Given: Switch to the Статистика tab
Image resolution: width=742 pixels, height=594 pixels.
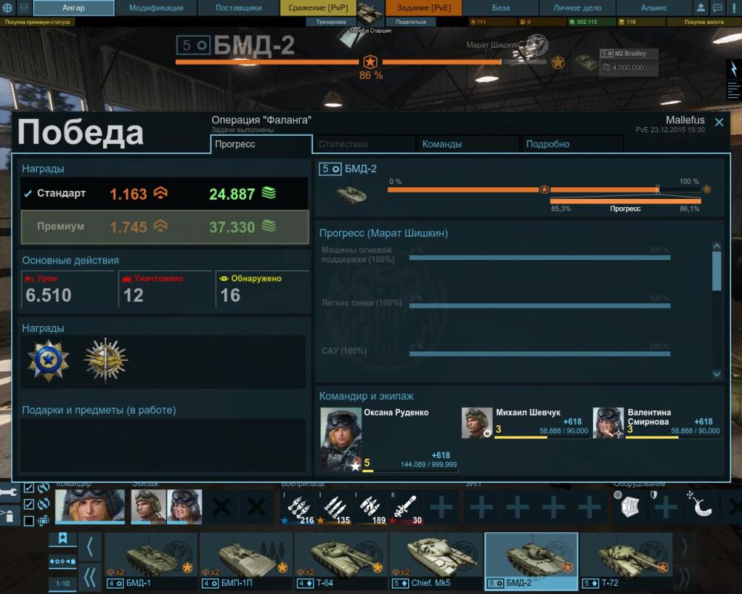Looking at the screenshot, I should 364,144.
